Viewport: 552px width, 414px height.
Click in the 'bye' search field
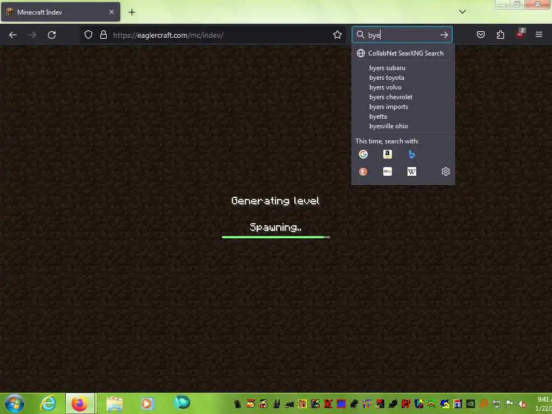click(x=402, y=35)
